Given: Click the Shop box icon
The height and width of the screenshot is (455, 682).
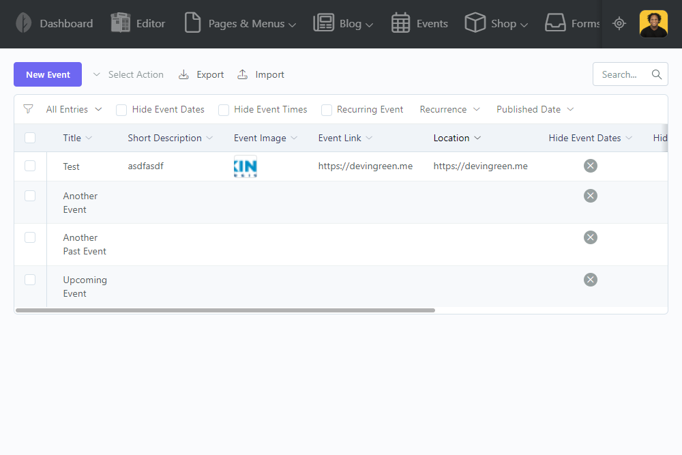Looking at the screenshot, I should point(475,23).
